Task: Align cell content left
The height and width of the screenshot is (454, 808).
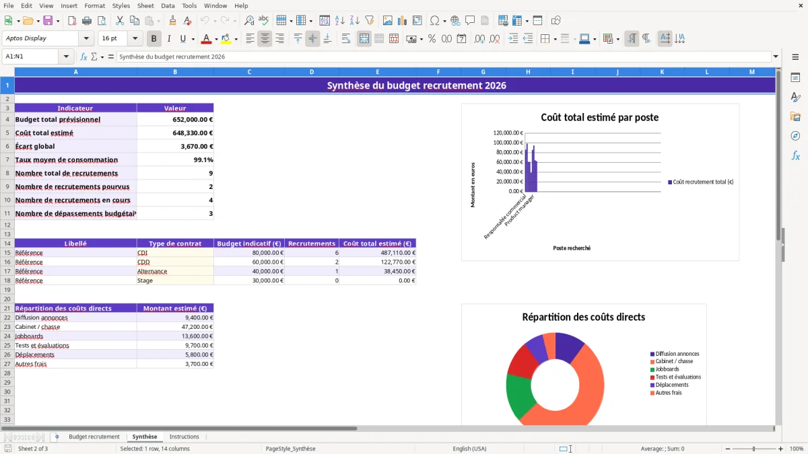Action: 250,39
